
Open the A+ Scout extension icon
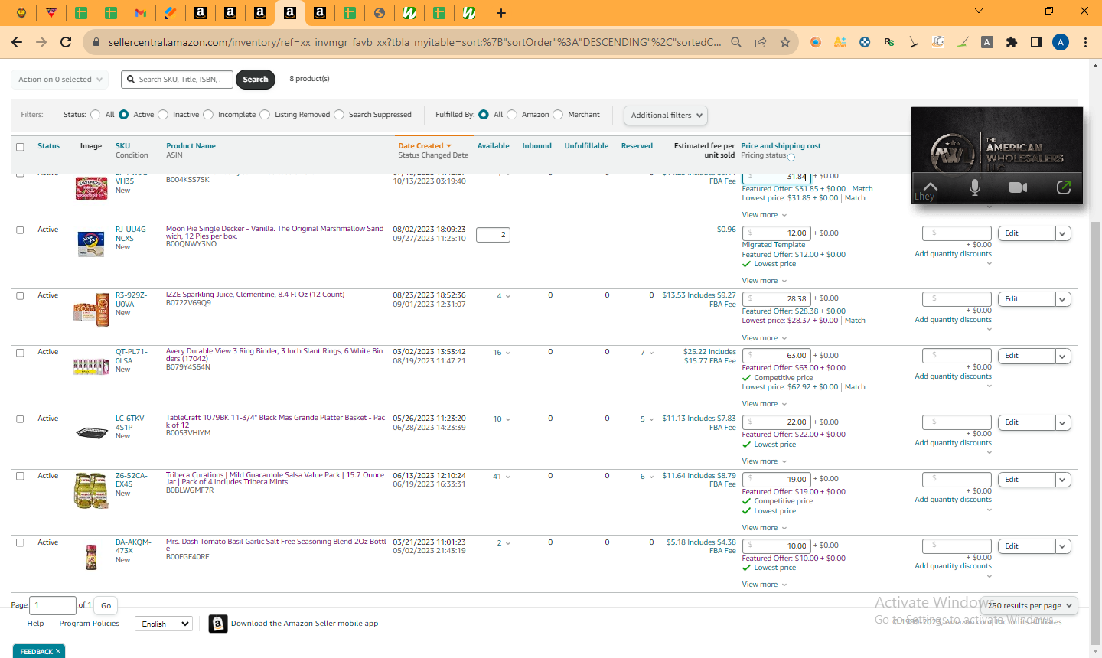840,42
